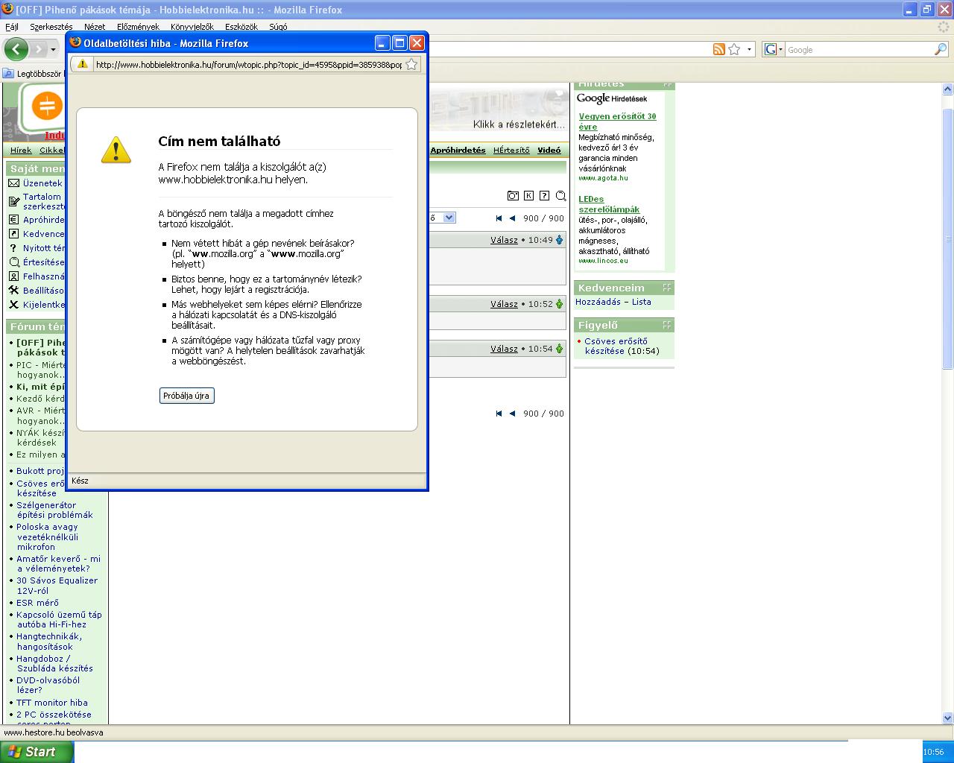
Task: Open the Nézet menu
Action: [95, 27]
